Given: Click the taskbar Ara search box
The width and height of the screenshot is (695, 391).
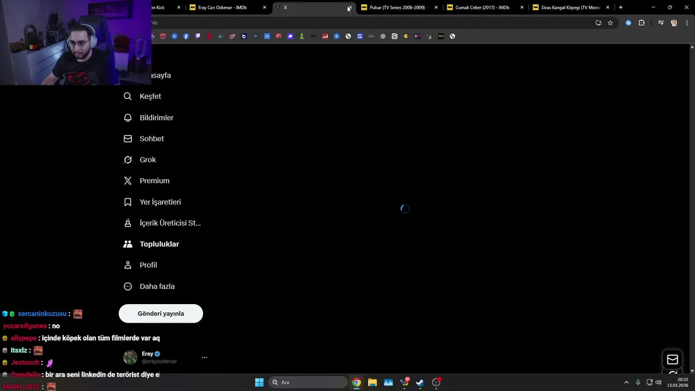Looking at the screenshot, I should coord(308,382).
